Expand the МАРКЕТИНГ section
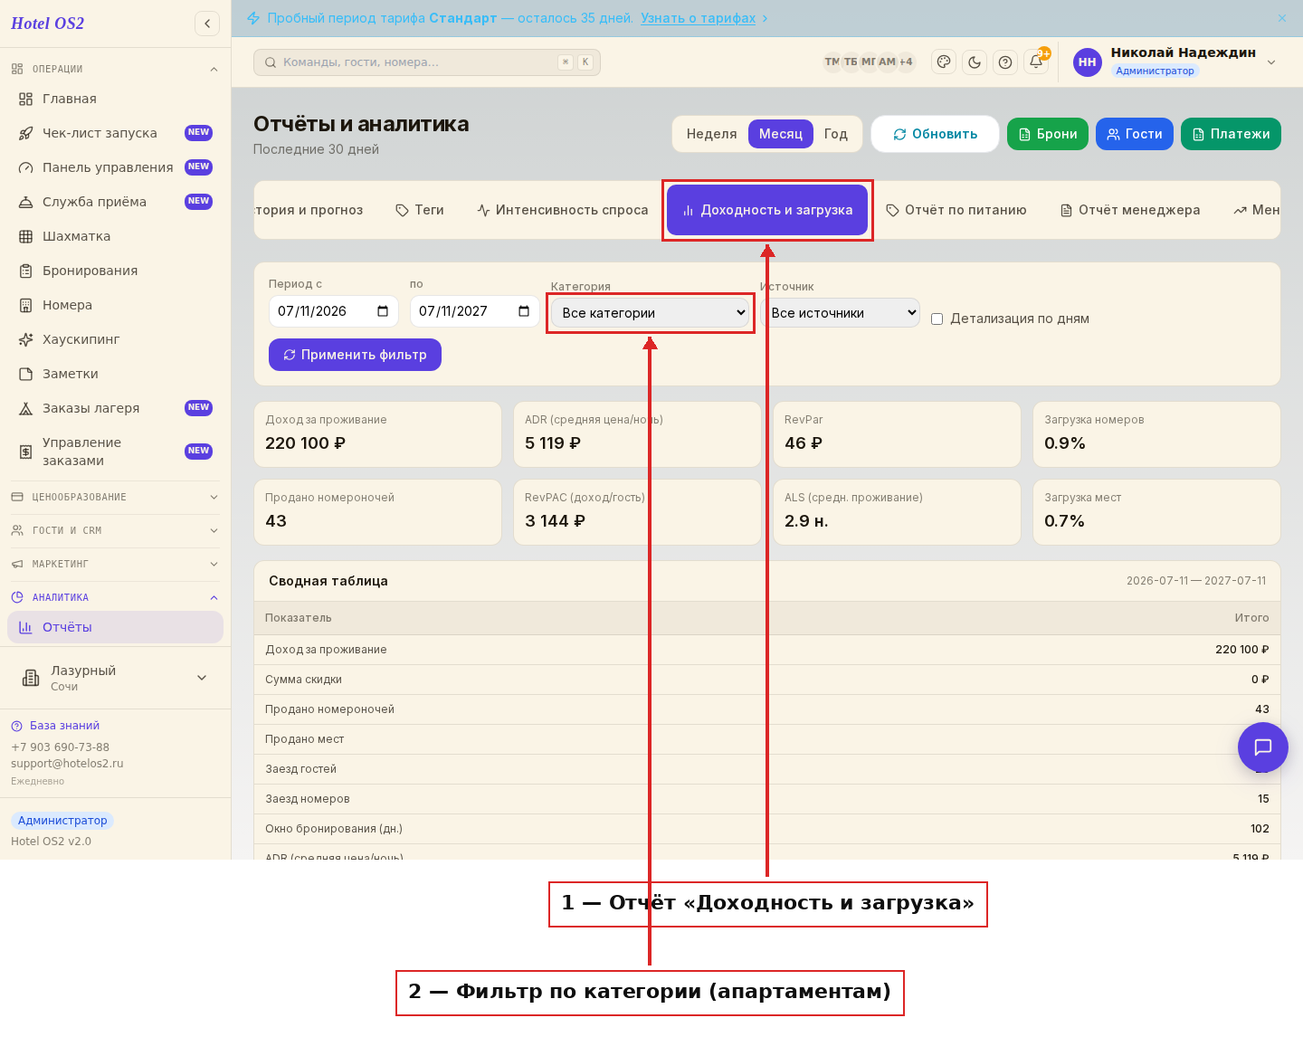Image resolution: width=1303 pixels, height=1037 pixels. 116,564
